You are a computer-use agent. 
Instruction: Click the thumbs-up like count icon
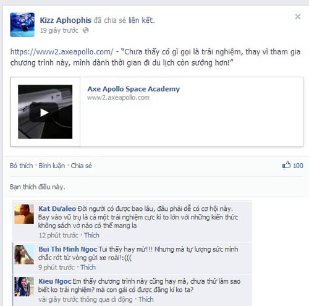pyautogui.click(x=286, y=165)
